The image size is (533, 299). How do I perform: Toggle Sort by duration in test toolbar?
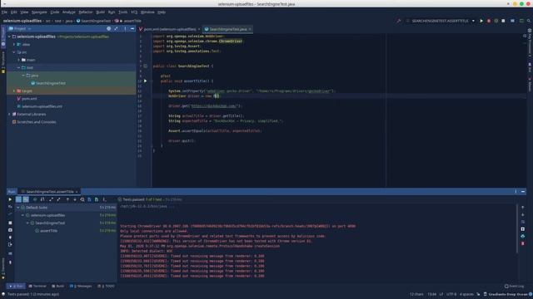pyautogui.click(x=42, y=199)
